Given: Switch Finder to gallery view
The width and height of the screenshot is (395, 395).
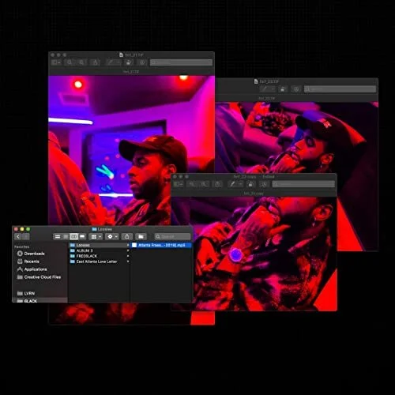Looking at the screenshot, I should tap(82, 236).
